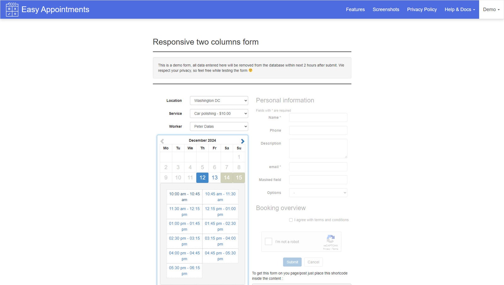Pick the 03:15 pm - 04:00 pm slot

[x=220, y=241]
